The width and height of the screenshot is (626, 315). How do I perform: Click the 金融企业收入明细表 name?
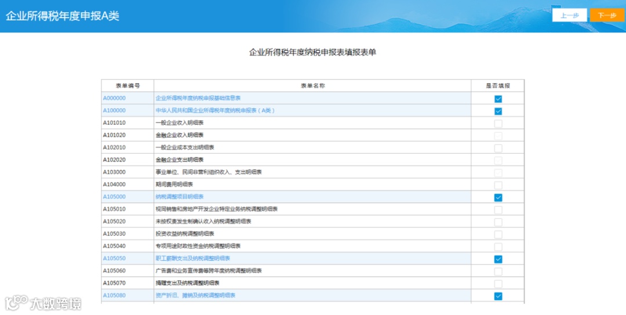pos(180,135)
